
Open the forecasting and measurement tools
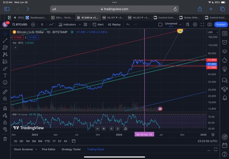coord(5,61)
